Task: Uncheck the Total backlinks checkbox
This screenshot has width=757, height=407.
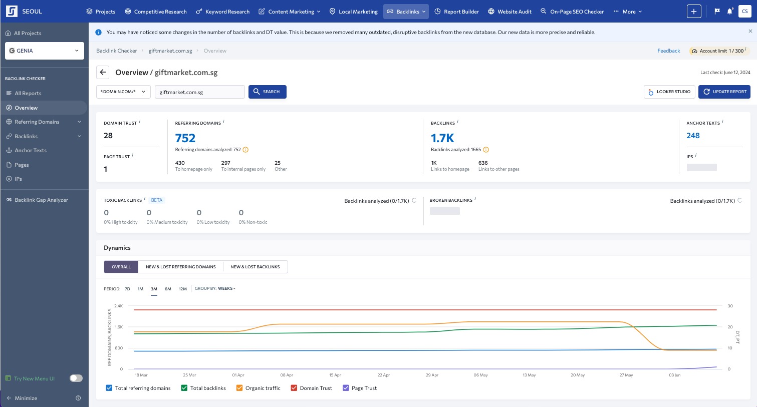Action: pyautogui.click(x=184, y=388)
